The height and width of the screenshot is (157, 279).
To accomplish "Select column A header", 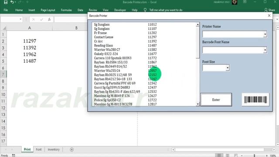I will pos(30,28).
